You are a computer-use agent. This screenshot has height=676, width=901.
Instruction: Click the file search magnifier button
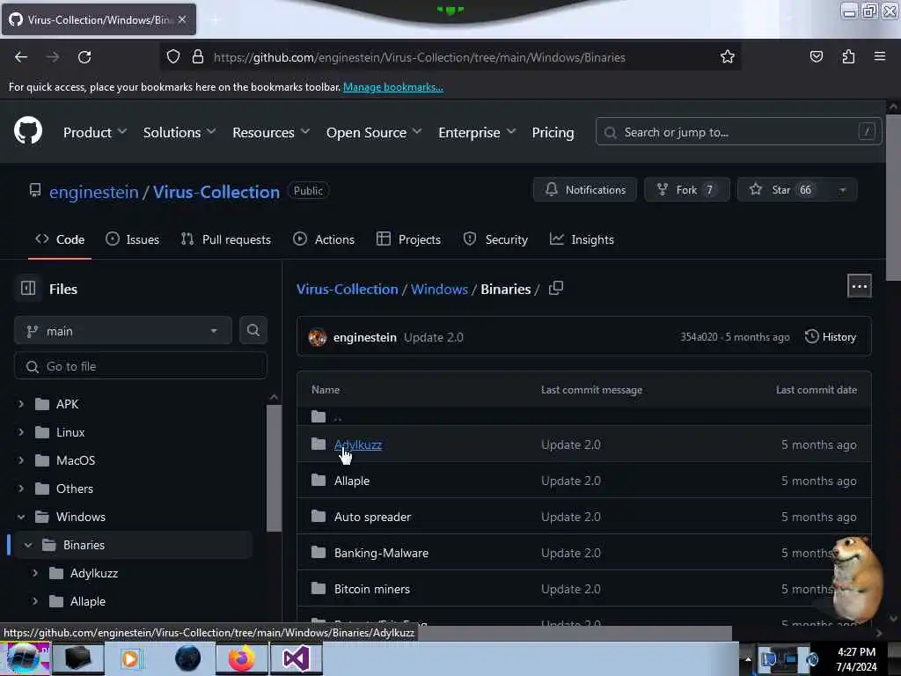[253, 331]
